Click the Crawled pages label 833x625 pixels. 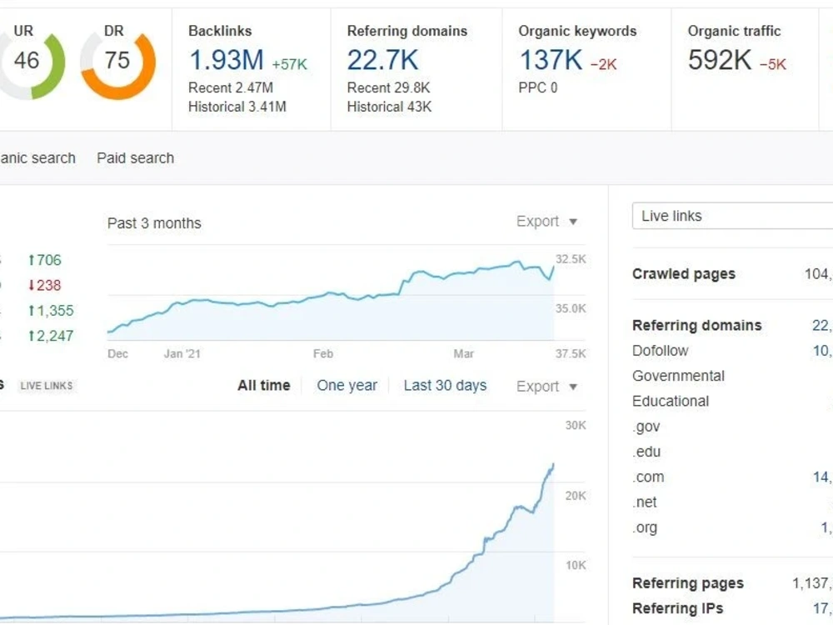684,274
